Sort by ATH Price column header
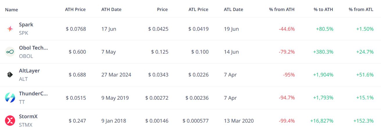This screenshot has width=381, height=131. coord(75,9)
